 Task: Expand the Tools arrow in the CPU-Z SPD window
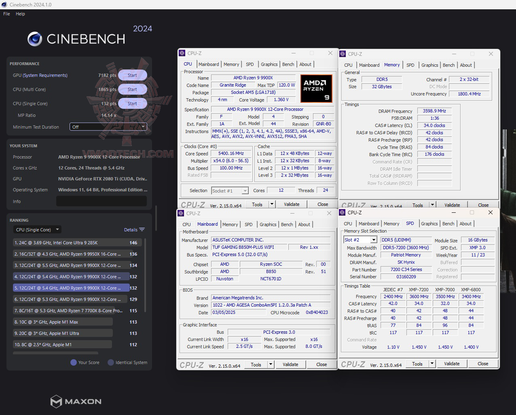432,364
